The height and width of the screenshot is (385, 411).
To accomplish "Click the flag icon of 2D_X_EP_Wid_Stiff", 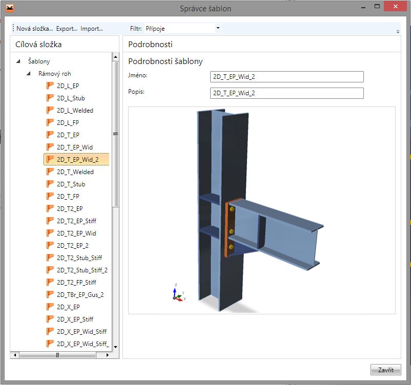I will tap(50, 331).
